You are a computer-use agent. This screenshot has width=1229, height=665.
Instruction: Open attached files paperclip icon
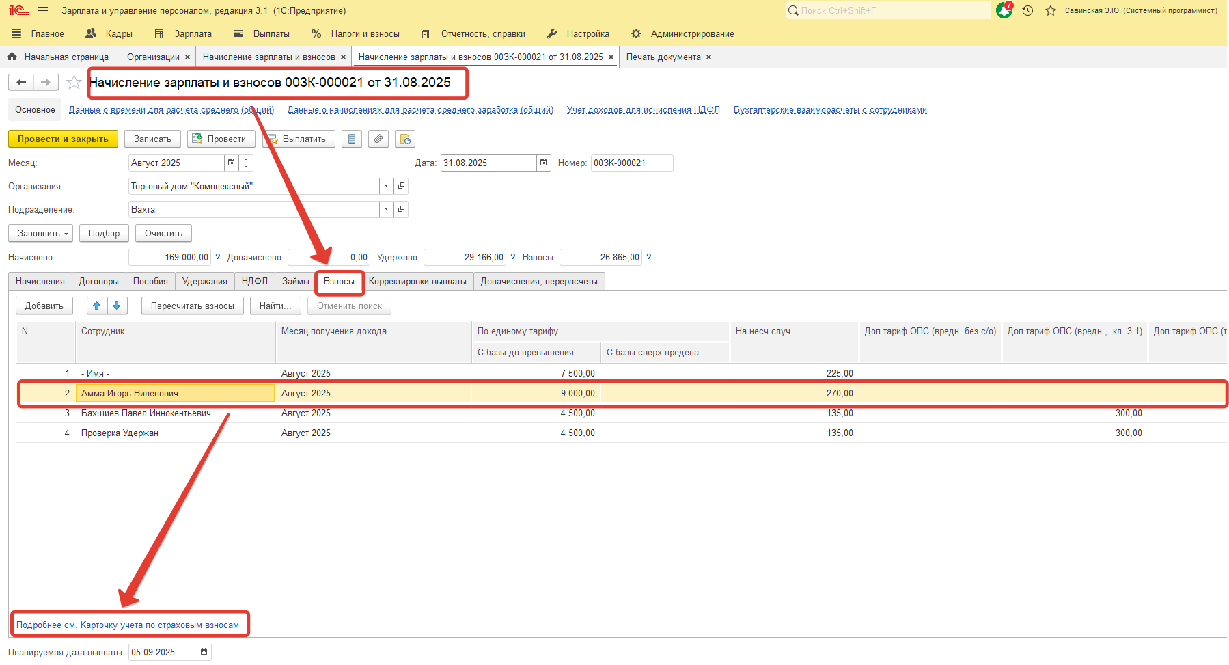(378, 139)
